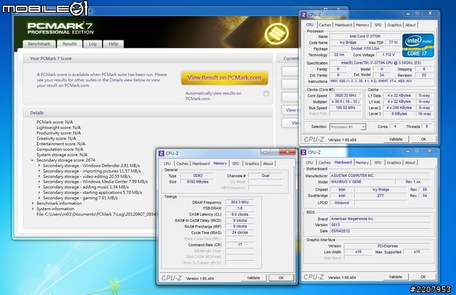This screenshot has width=456, height=295.
Task: Click the 'Productivity score: N/A' line
Action: 58,133
